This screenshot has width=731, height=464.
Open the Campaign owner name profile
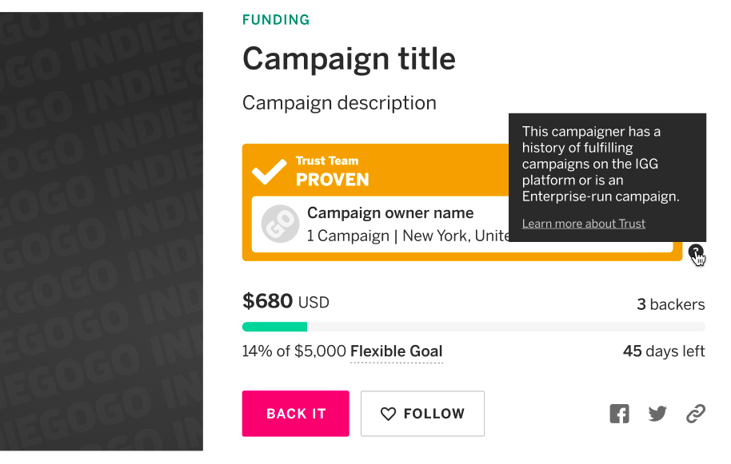click(390, 213)
